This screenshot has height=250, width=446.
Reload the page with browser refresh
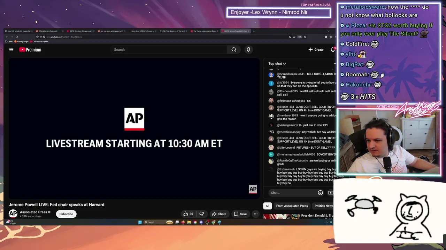point(16,37)
